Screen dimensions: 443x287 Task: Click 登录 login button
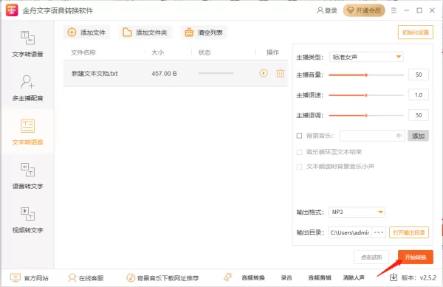click(327, 10)
